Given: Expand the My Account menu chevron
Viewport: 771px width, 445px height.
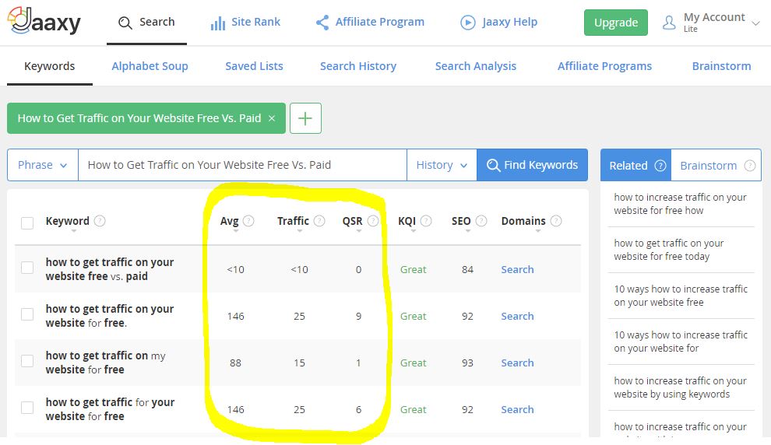Looking at the screenshot, I should coord(756,23).
